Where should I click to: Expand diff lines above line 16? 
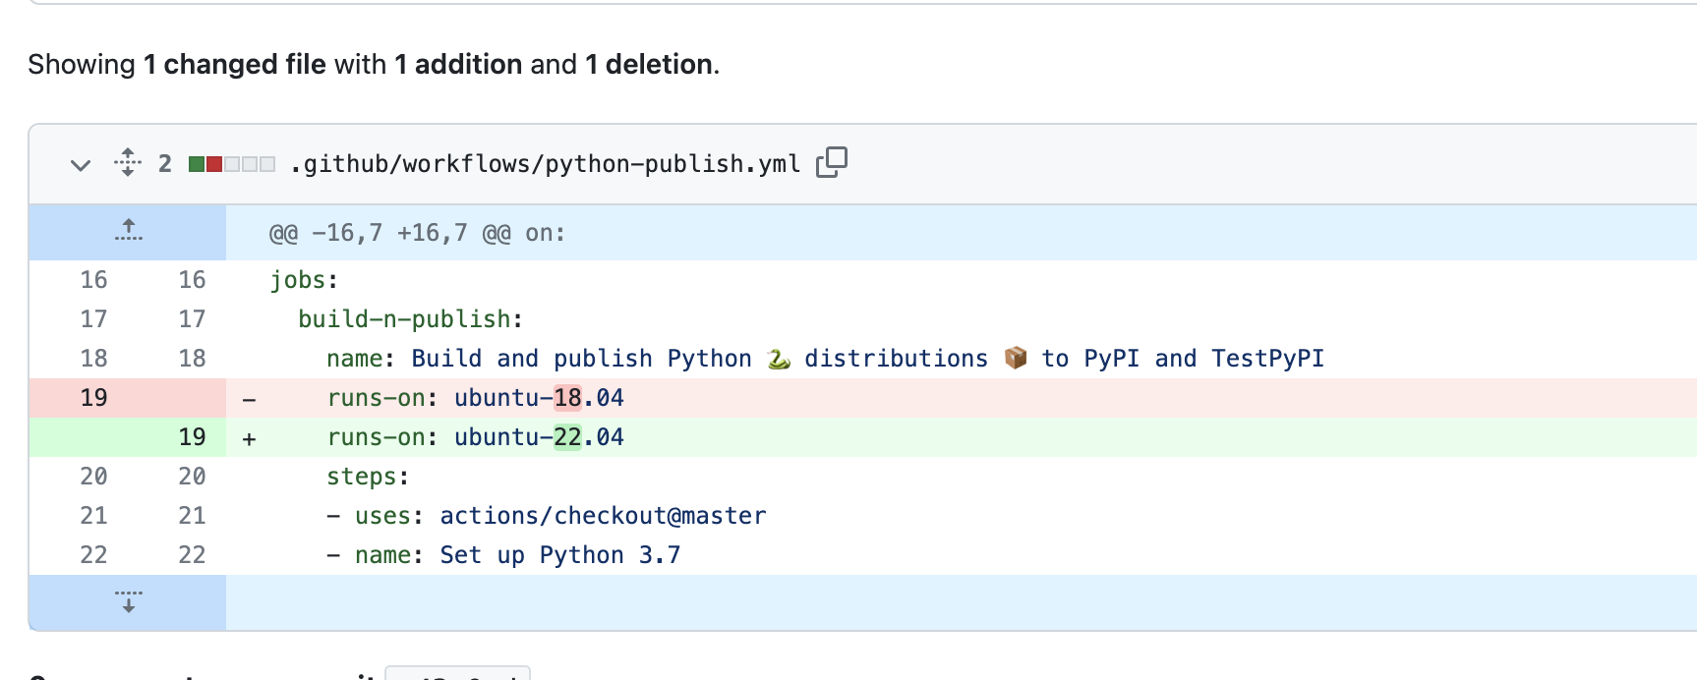(128, 232)
